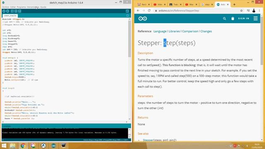
Task: Click the Arduino console scroll up arrow
Action: 130,130
